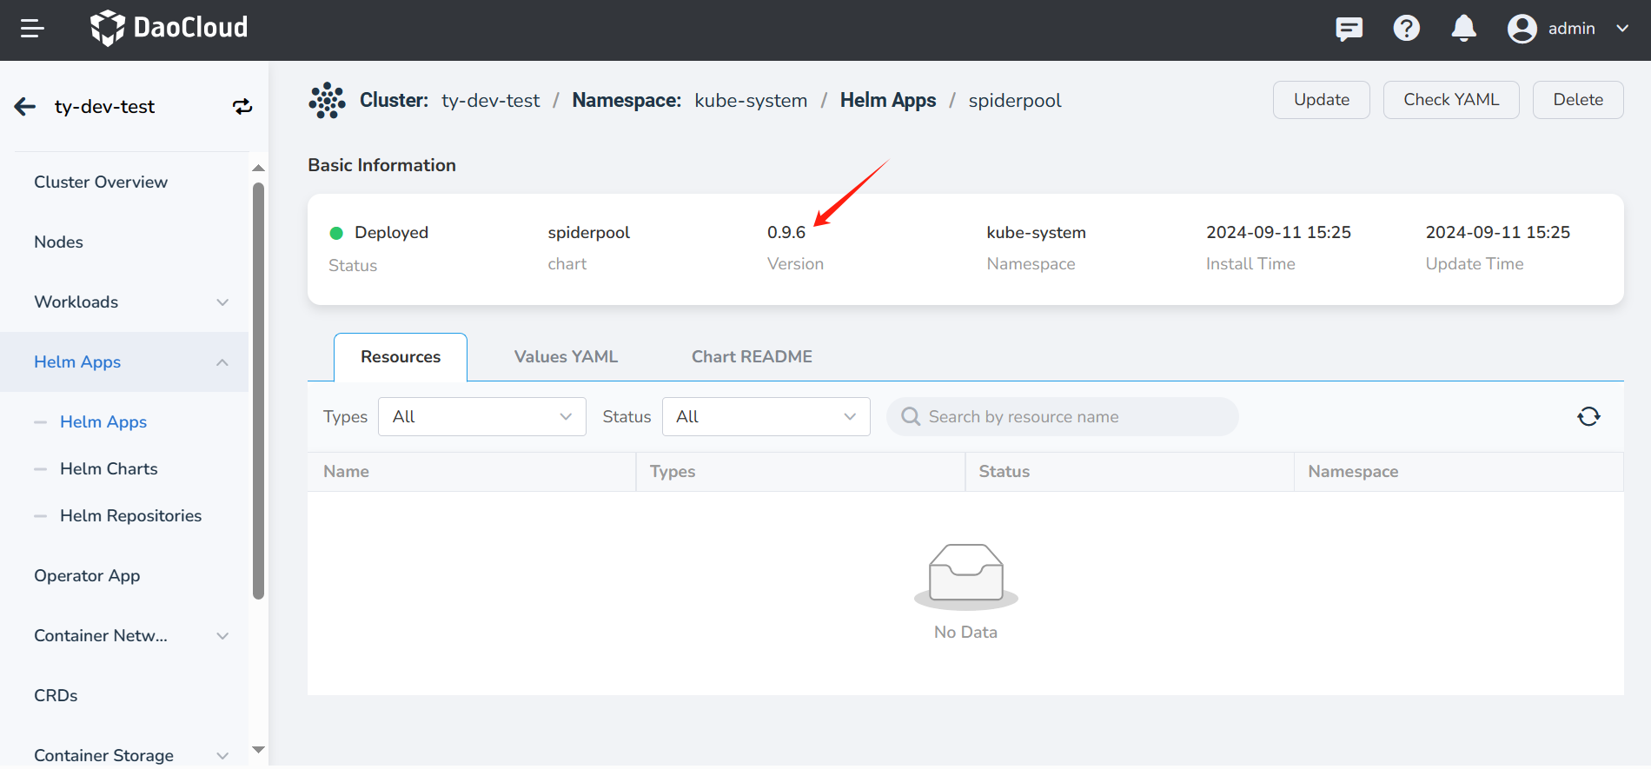
Task: Open the hamburger navigation menu
Action: coord(32,29)
